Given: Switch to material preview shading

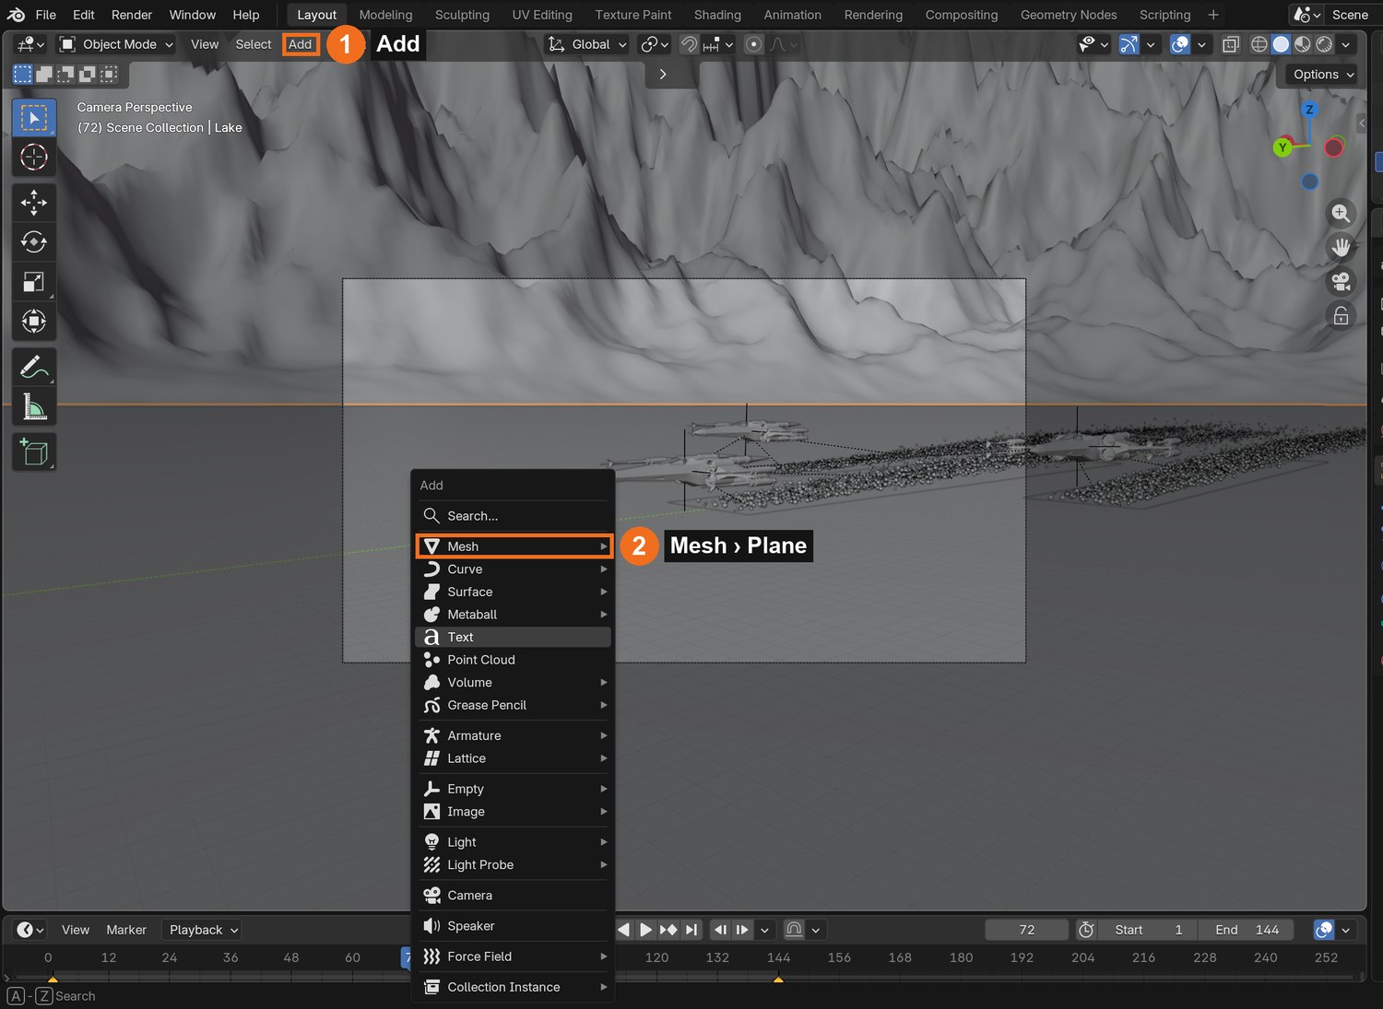Looking at the screenshot, I should click(1303, 44).
